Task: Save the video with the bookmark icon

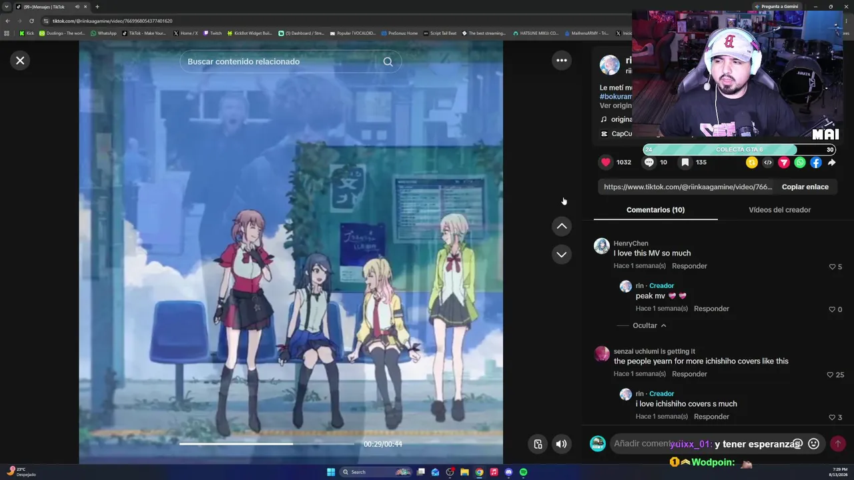Action: 685,162
